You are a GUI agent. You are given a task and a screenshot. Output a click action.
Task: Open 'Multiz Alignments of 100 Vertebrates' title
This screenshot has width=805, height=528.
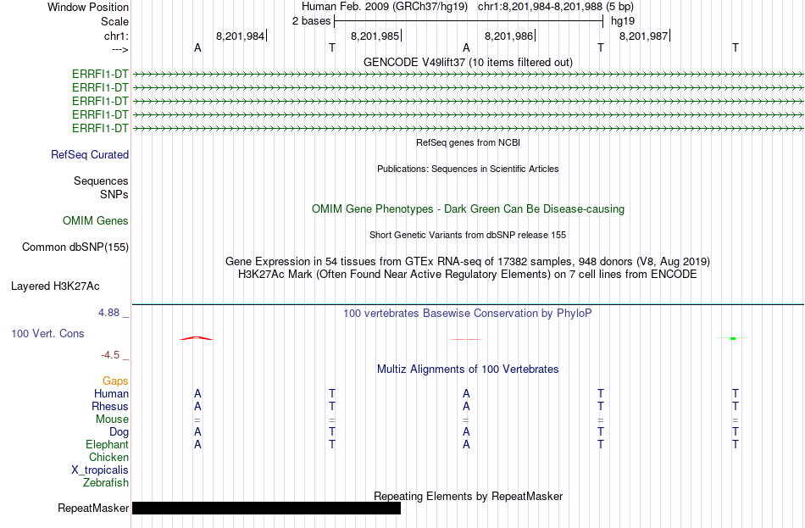pos(468,370)
